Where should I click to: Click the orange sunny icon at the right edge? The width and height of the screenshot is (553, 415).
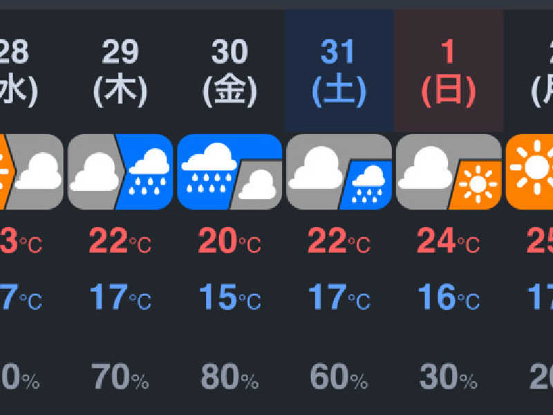[529, 172]
